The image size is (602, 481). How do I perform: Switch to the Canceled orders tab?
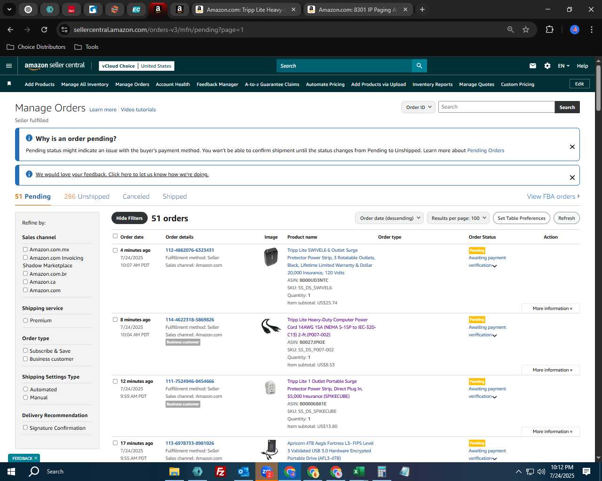(136, 196)
